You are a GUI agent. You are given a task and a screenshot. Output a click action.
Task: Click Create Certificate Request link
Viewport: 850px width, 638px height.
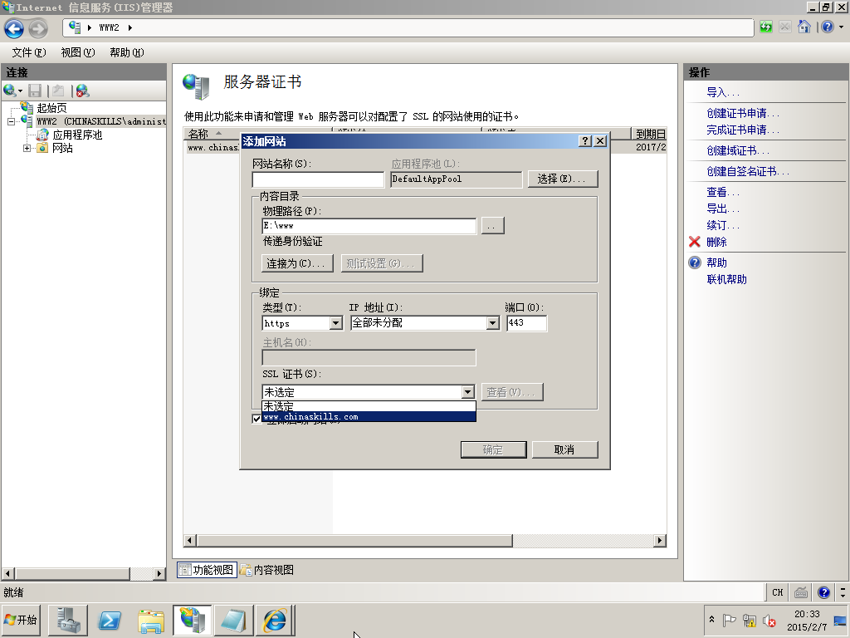pyautogui.click(x=743, y=113)
